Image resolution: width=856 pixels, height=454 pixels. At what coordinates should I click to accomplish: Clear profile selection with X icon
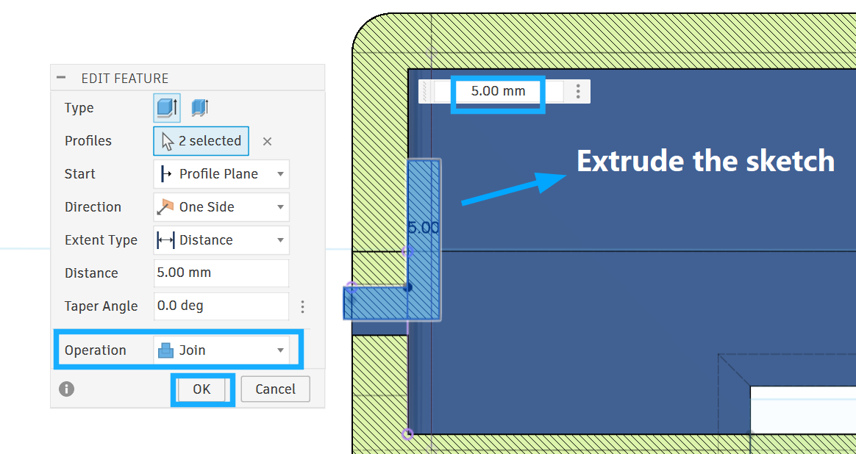(x=268, y=141)
